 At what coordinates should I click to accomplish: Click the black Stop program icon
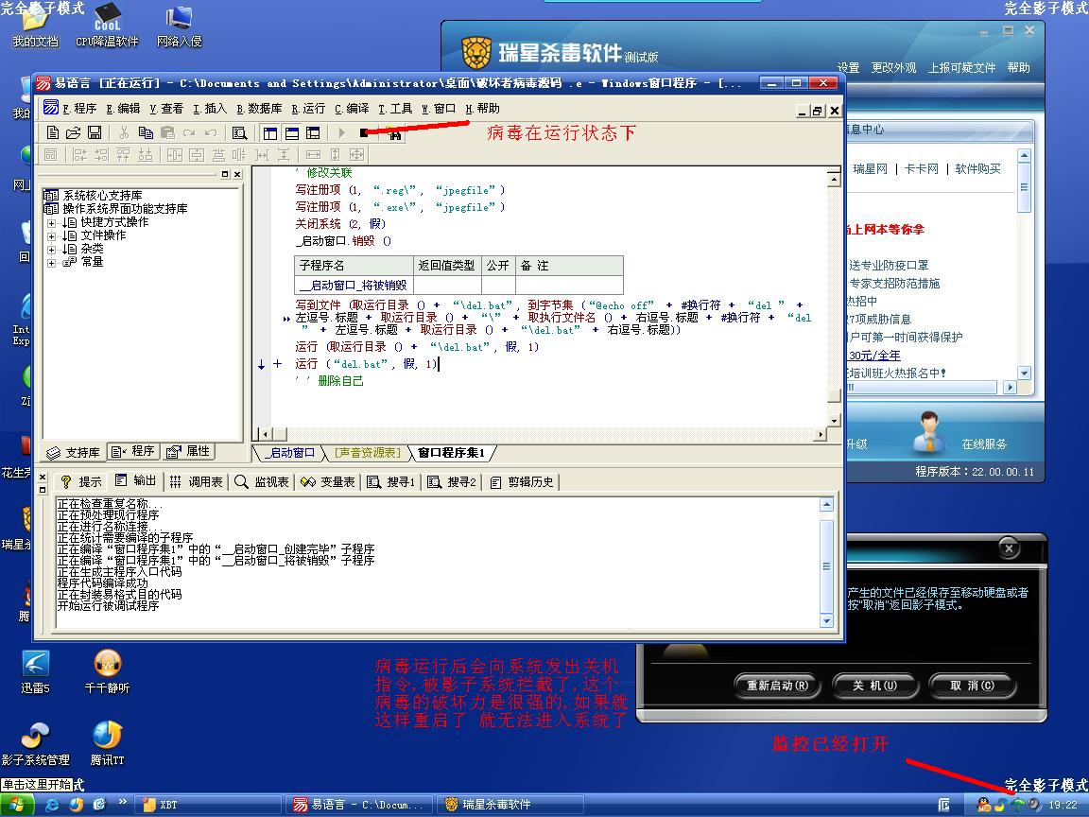[x=363, y=132]
